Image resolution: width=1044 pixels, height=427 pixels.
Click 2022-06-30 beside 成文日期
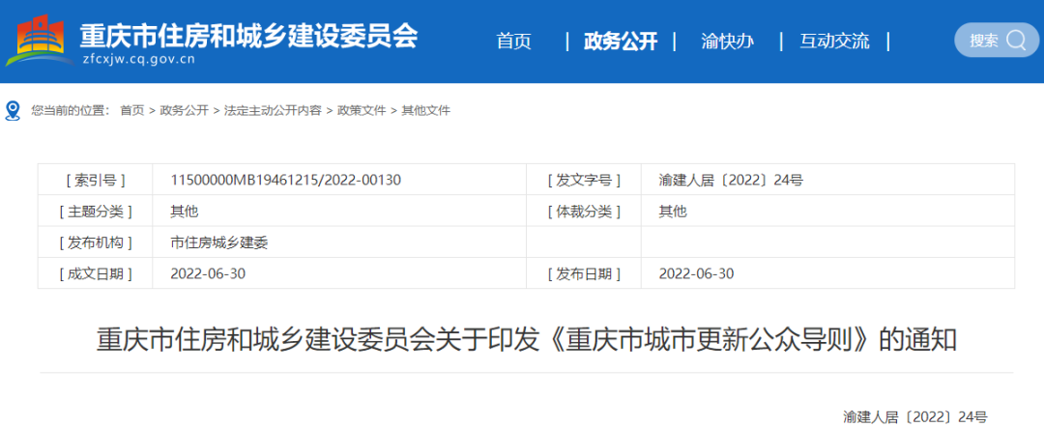(208, 273)
